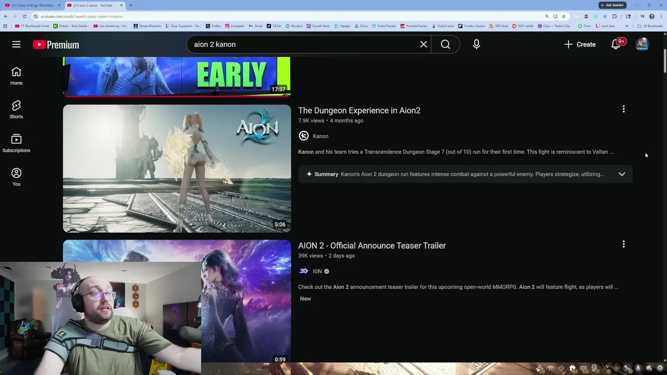Open the YT BlueSquad Home bookmark
Screen dimensions: 667x375
coord(32,26)
